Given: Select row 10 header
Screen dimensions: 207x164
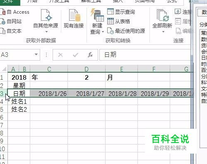Looking at the screenshot, I should (4, 149).
